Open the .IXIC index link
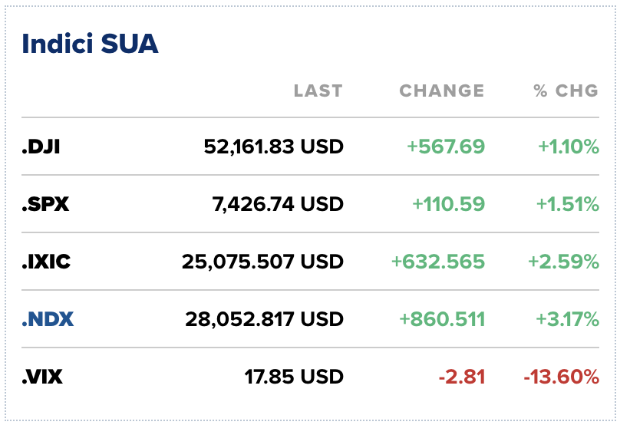This screenshot has height=425, width=620. tap(46, 262)
